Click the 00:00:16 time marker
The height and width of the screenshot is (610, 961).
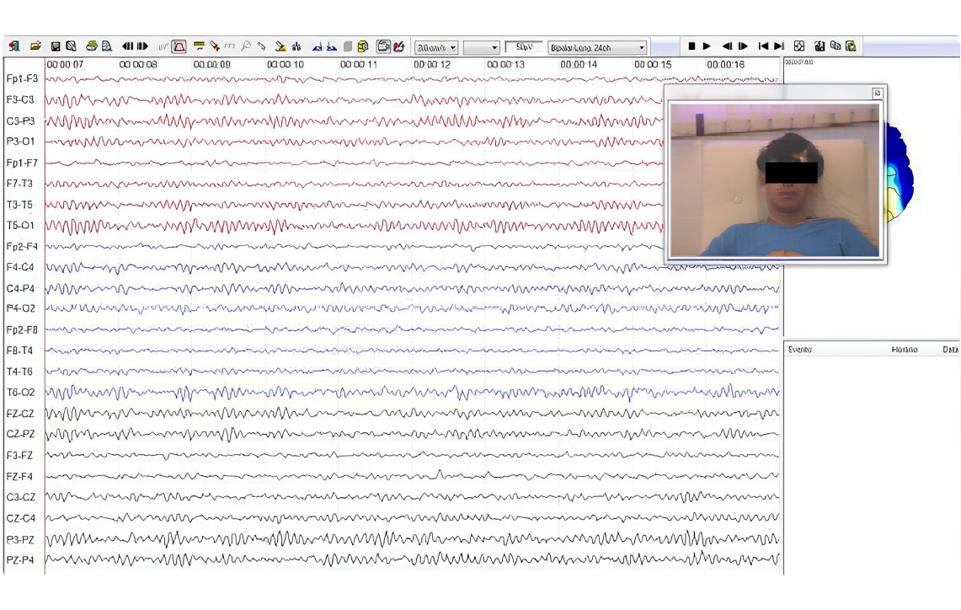(x=726, y=64)
